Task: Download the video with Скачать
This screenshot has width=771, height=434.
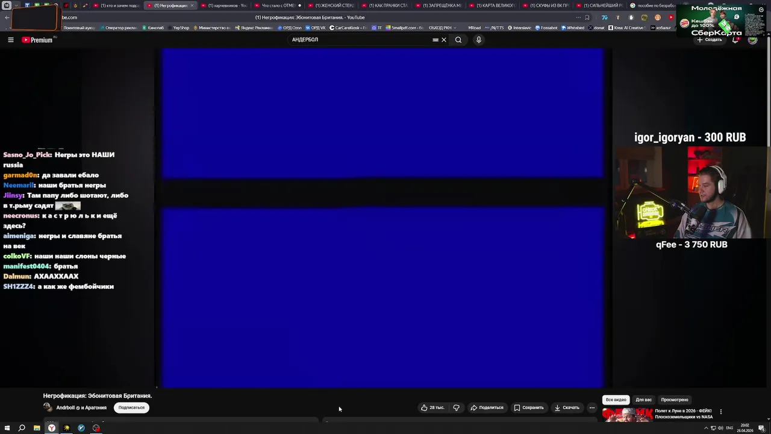Action: click(x=567, y=407)
